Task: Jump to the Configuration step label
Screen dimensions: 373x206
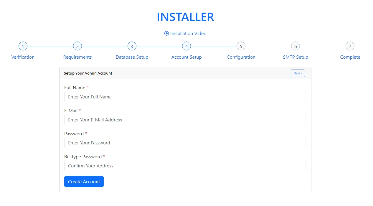Action: (241, 57)
